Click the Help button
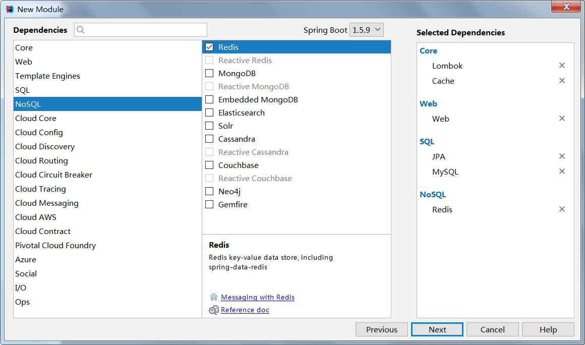This screenshot has width=585, height=345. pos(548,330)
